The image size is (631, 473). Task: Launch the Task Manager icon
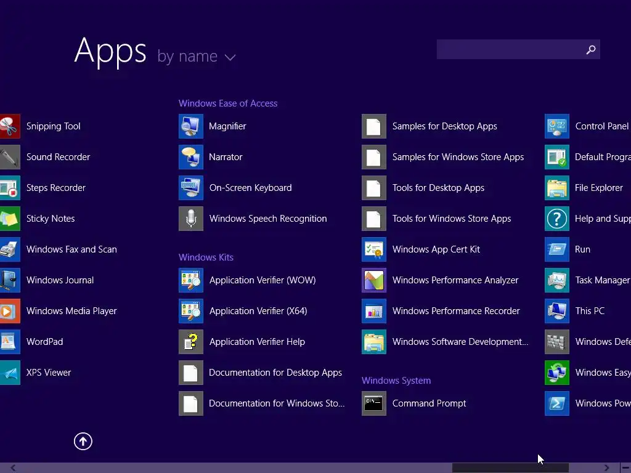tap(557, 280)
